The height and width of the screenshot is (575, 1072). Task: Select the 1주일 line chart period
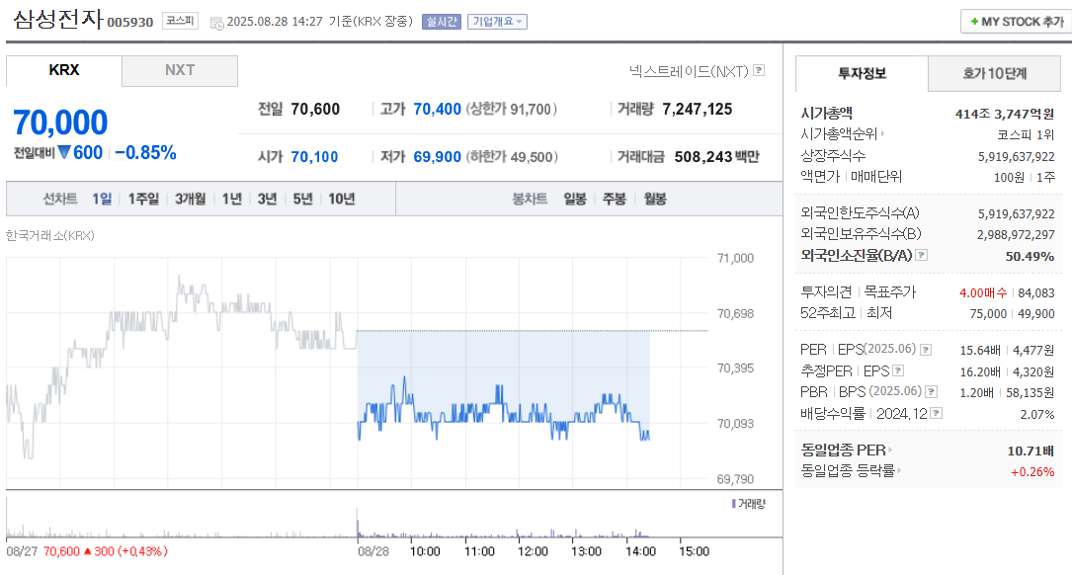tap(143, 199)
